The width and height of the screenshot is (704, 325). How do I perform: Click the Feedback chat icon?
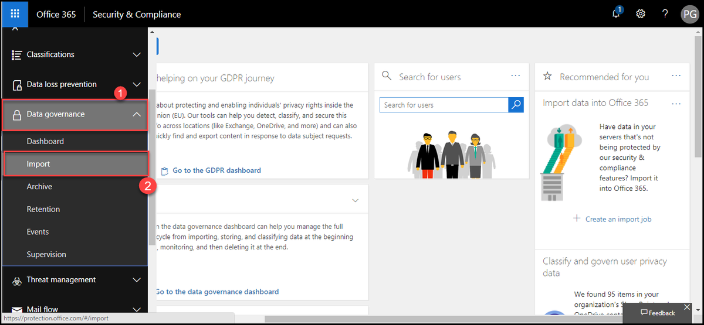644,313
